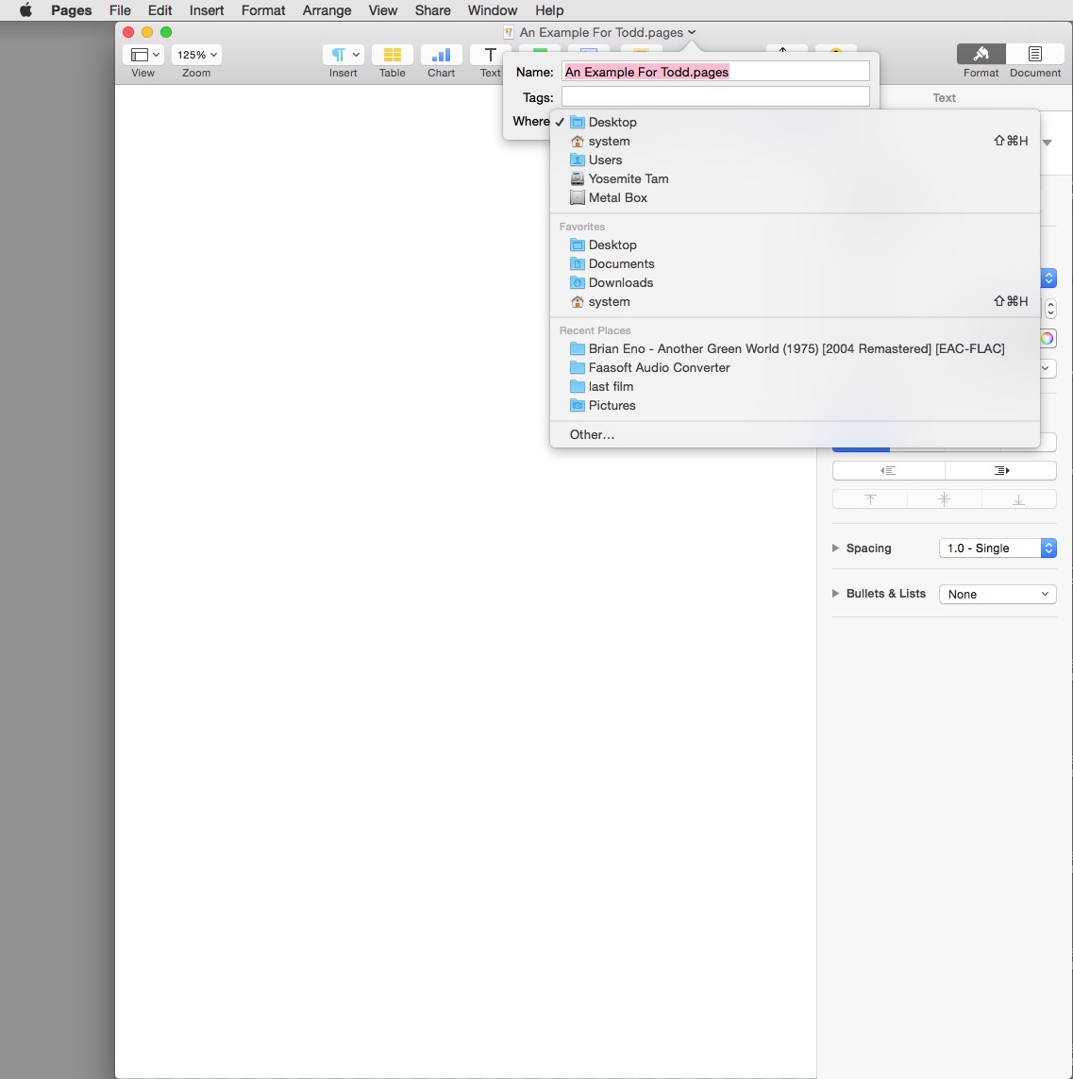1073x1079 pixels.
Task: Open the Help menu
Action: (549, 10)
